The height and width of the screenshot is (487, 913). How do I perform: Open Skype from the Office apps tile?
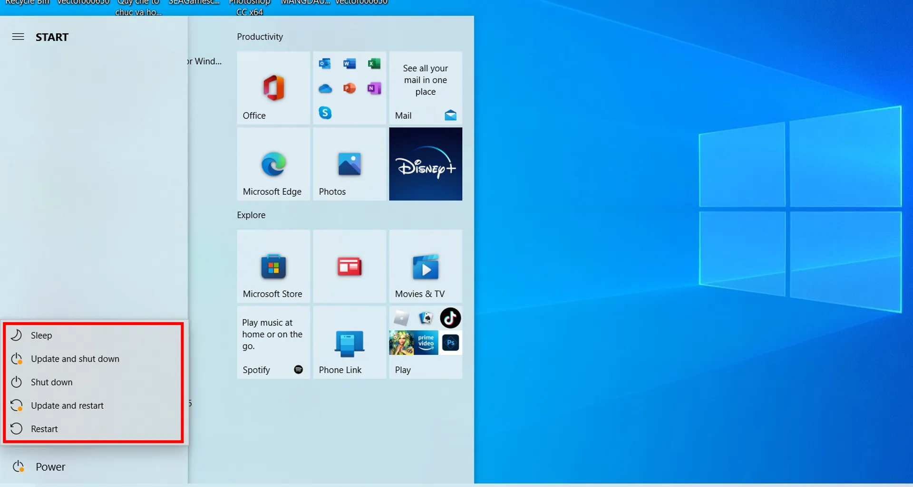(325, 113)
